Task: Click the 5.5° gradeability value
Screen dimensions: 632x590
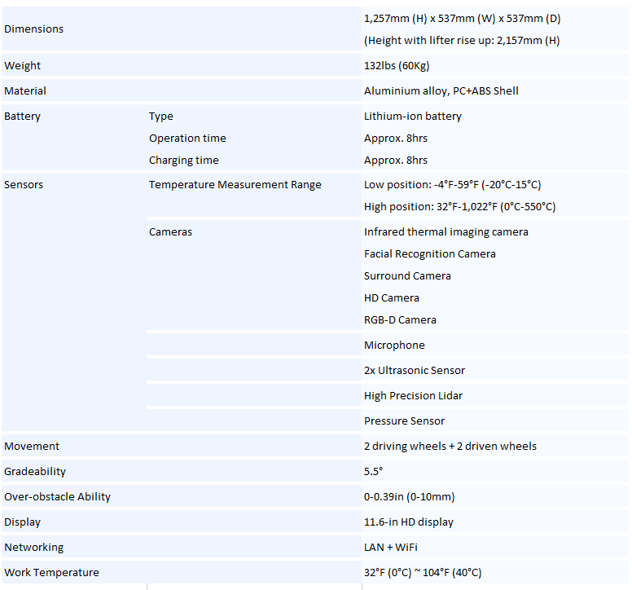Action: click(373, 472)
